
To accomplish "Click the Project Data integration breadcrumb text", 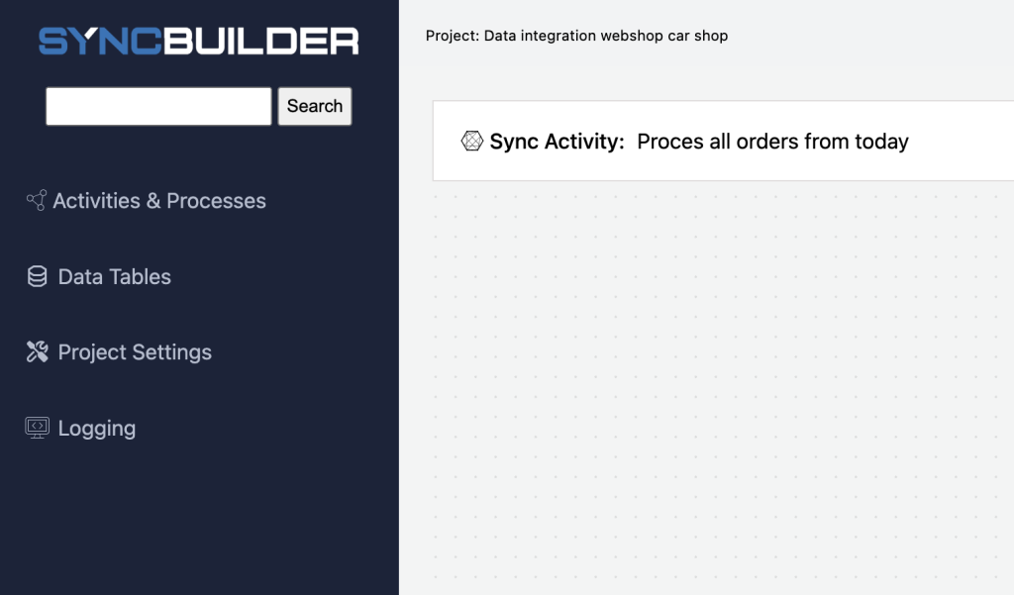I will (x=577, y=36).
